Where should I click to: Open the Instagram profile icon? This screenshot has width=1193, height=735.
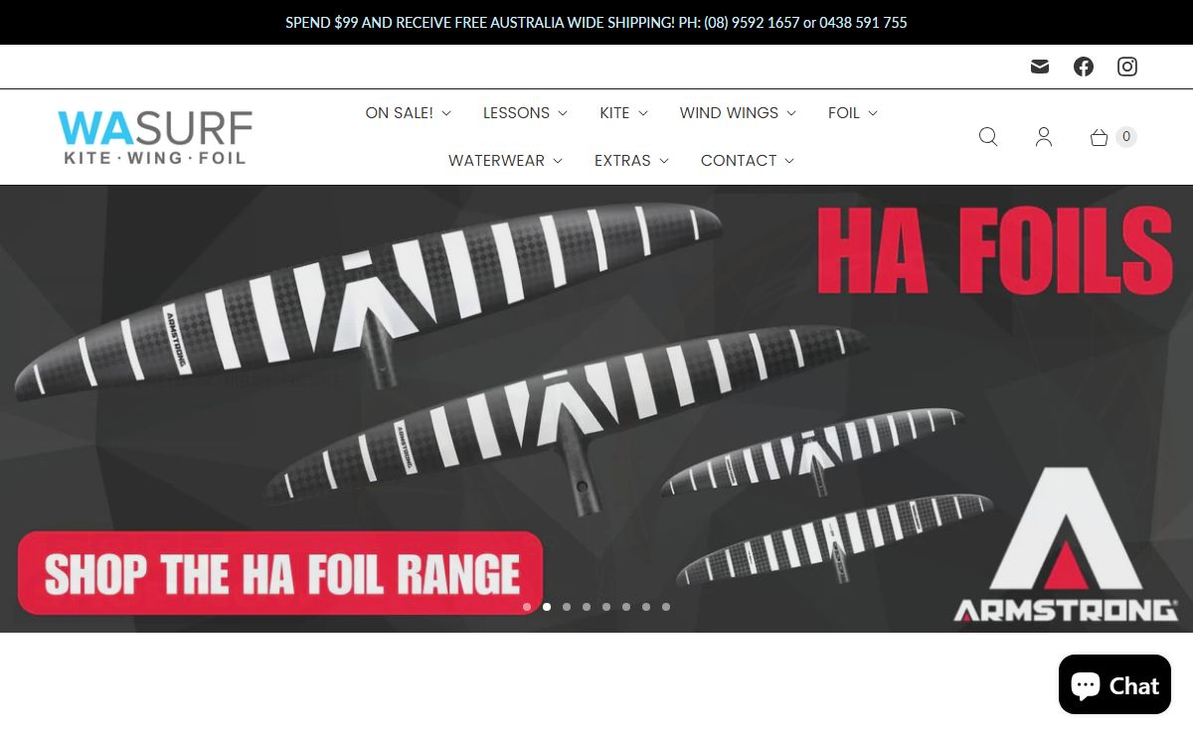click(1127, 67)
